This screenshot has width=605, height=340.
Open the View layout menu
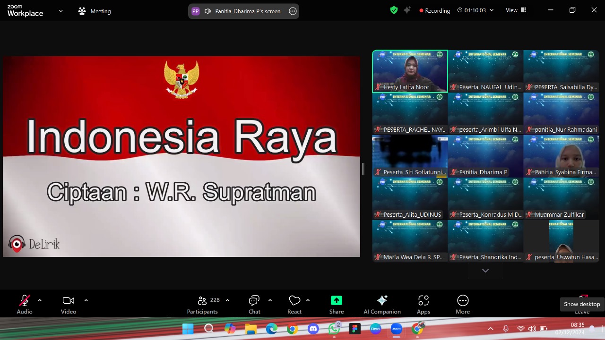pos(516,10)
